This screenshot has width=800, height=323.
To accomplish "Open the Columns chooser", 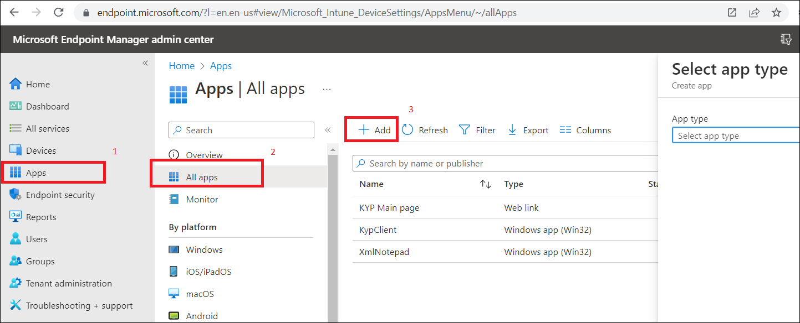I will (x=585, y=130).
